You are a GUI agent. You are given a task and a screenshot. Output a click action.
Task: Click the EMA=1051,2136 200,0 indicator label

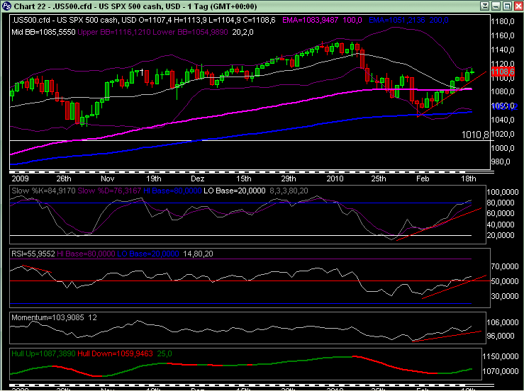(408, 20)
